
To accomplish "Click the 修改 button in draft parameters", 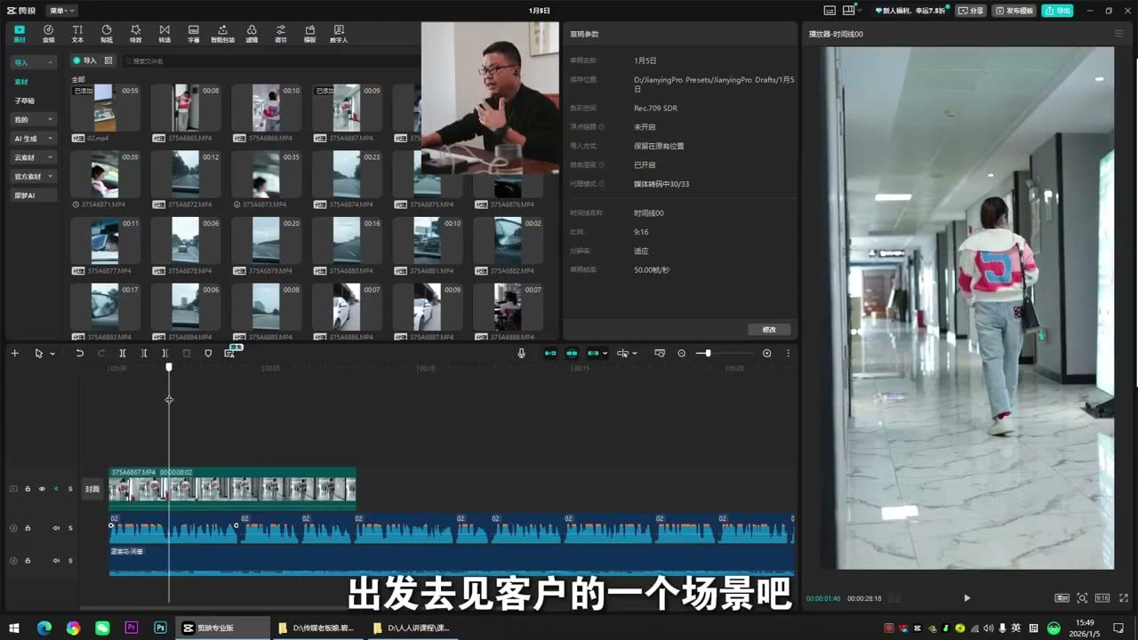I will pos(769,329).
